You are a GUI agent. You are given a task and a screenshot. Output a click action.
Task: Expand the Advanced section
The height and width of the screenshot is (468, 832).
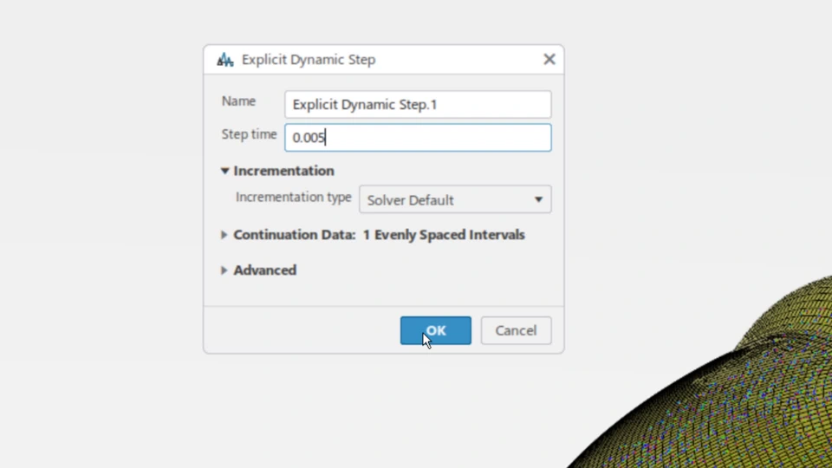224,270
